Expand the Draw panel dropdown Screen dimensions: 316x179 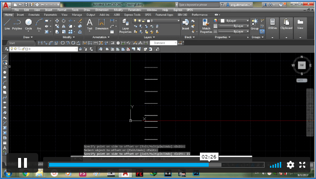click(x=28, y=37)
